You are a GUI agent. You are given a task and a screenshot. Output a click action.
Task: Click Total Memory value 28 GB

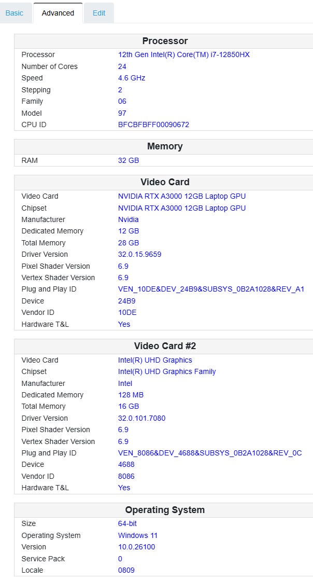129,243
